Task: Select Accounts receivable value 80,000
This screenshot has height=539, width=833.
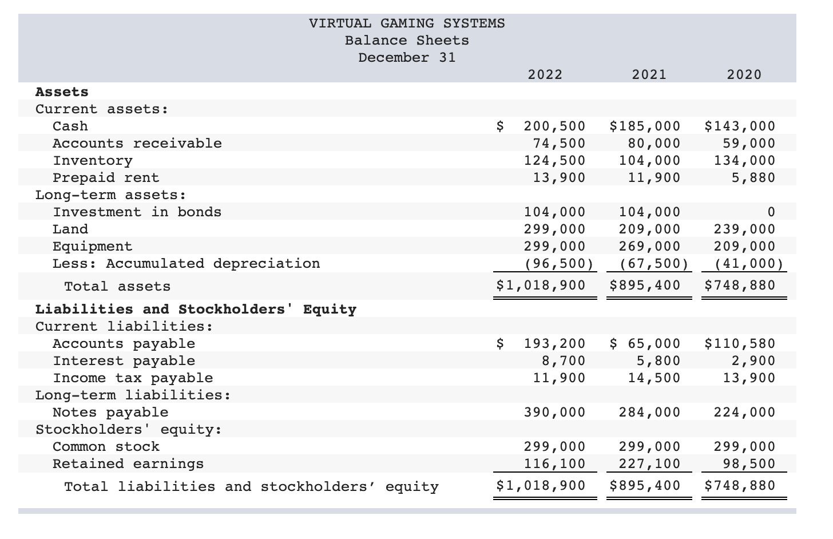Action: [x=654, y=144]
